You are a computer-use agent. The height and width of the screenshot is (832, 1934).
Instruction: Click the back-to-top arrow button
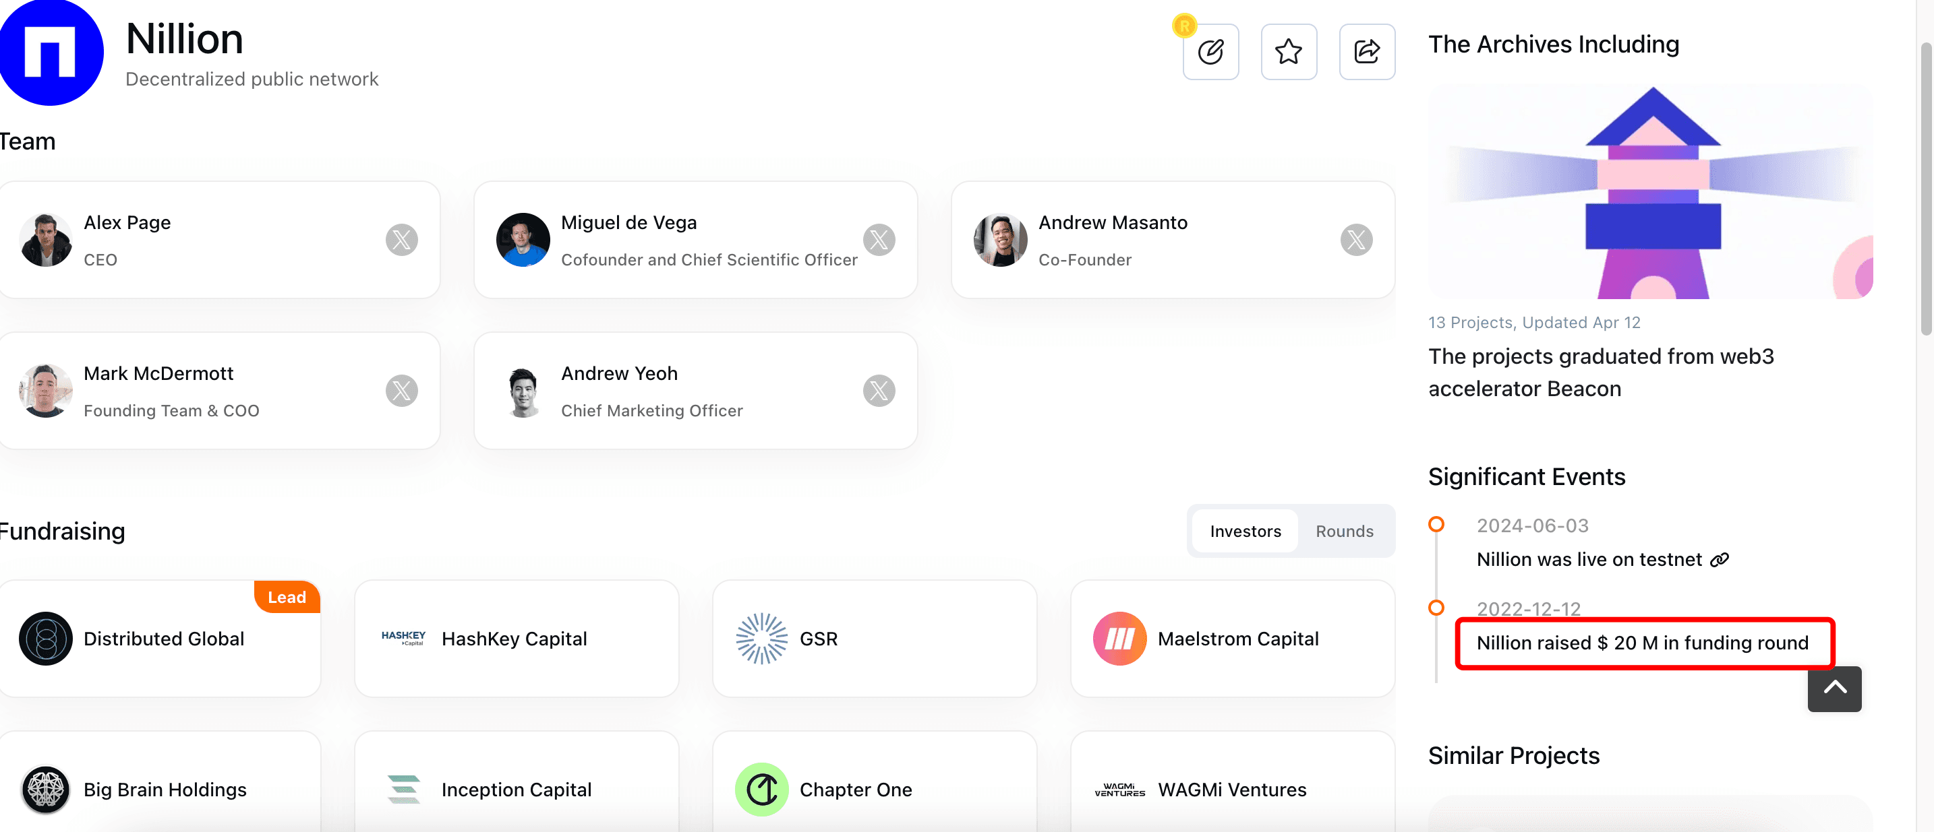pyautogui.click(x=1834, y=689)
